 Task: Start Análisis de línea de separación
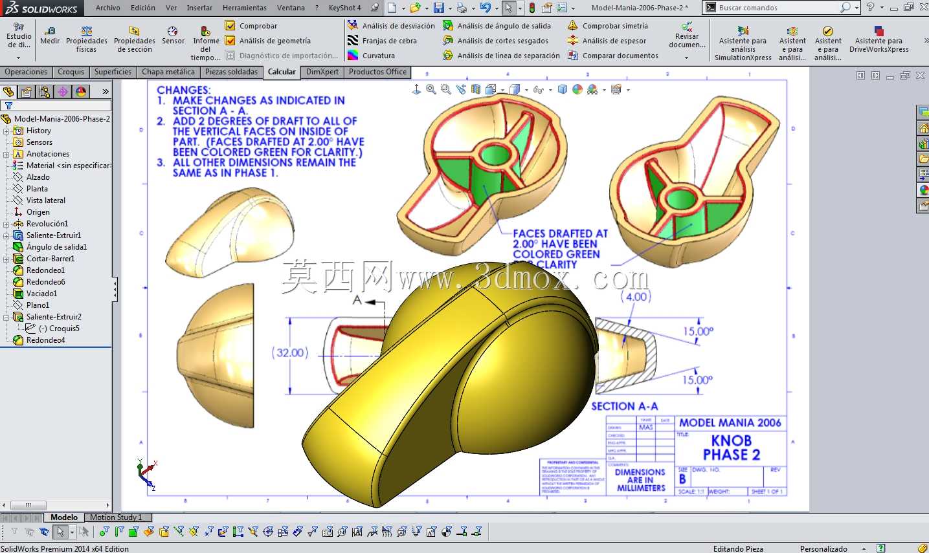(501, 56)
